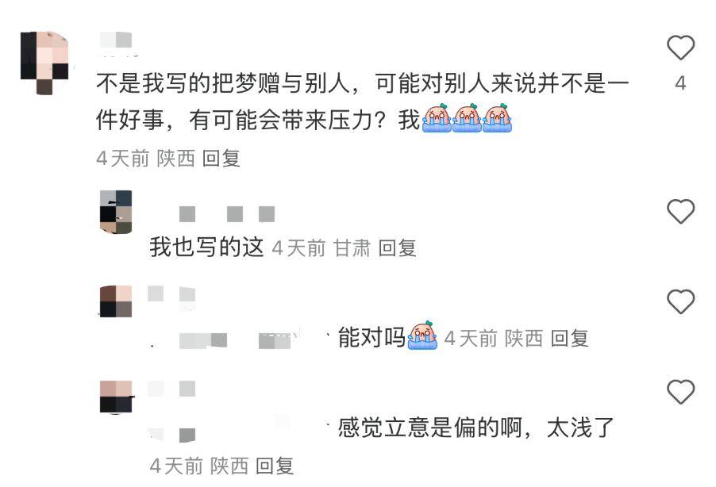This screenshot has height=487, width=716.
Task: Reply to the 我也写的这 comment
Action: coord(397,248)
